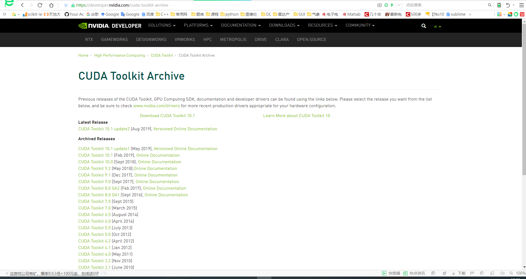Screen dimensions: 526x279
Task: Click the green padlock security icon
Action: [x=73, y=5]
